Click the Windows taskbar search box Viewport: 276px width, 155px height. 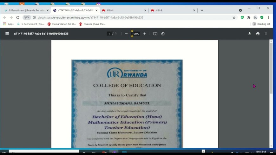44,151
